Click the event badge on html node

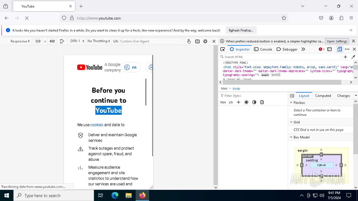(x=265, y=75)
